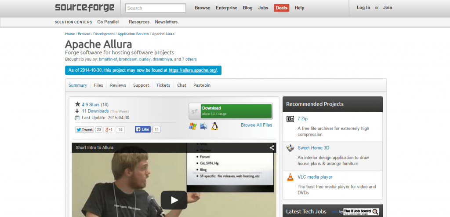This screenshot has height=217, width=450.
Task: Click the video share icon
Action: coord(272,148)
